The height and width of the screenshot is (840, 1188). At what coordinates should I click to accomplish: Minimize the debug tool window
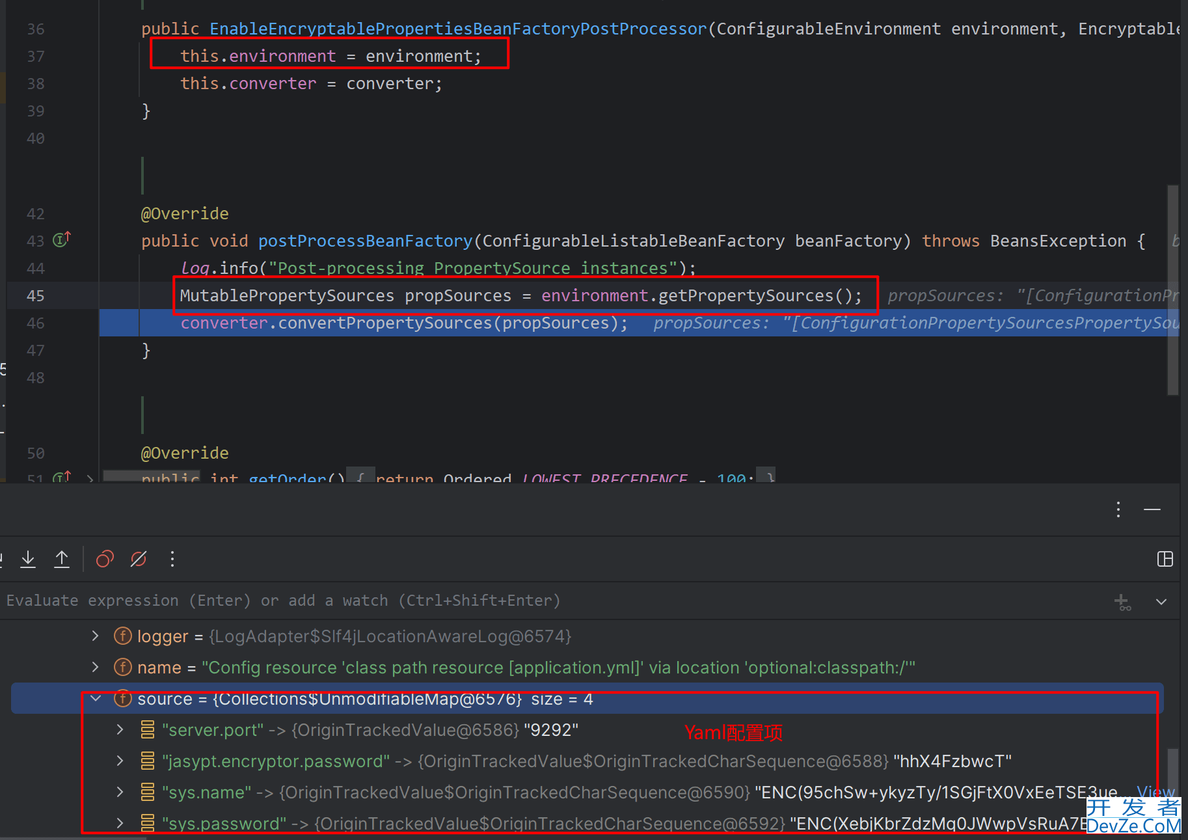[x=1152, y=509]
